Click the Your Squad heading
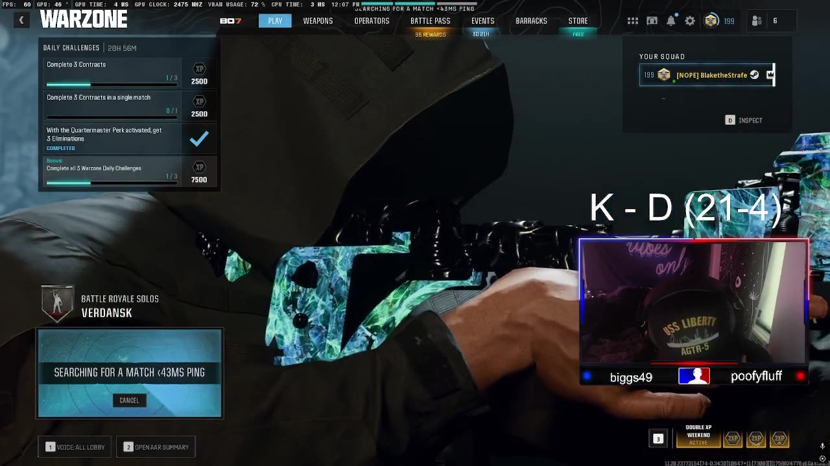Image resolution: width=830 pixels, height=466 pixels. (662, 56)
